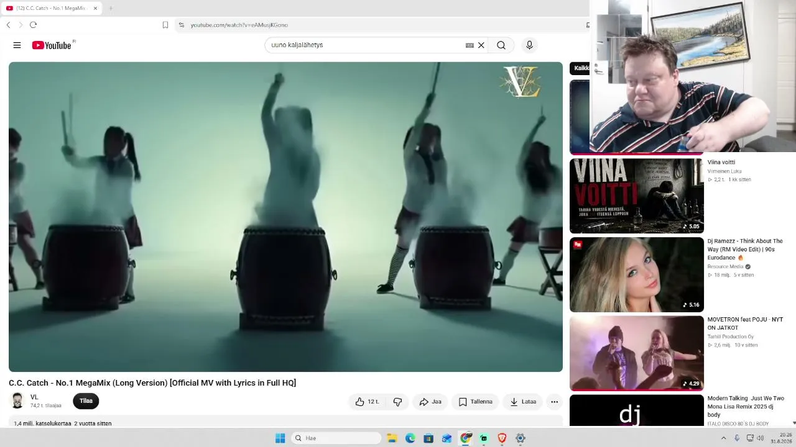The width and height of the screenshot is (796, 447).
Task: Go to the YouTube home logo
Action: pyautogui.click(x=53, y=45)
